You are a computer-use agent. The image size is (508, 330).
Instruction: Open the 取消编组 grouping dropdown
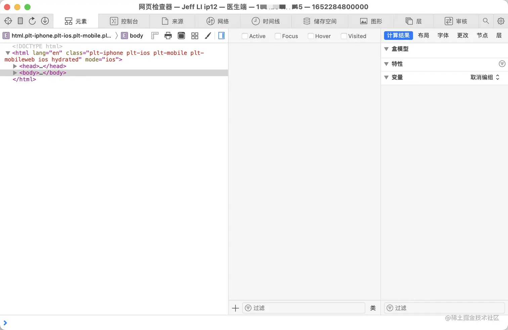485,77
